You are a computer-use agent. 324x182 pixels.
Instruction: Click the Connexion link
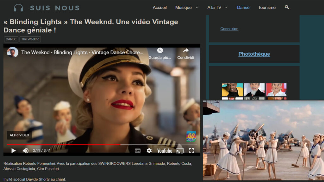(229, 29)
